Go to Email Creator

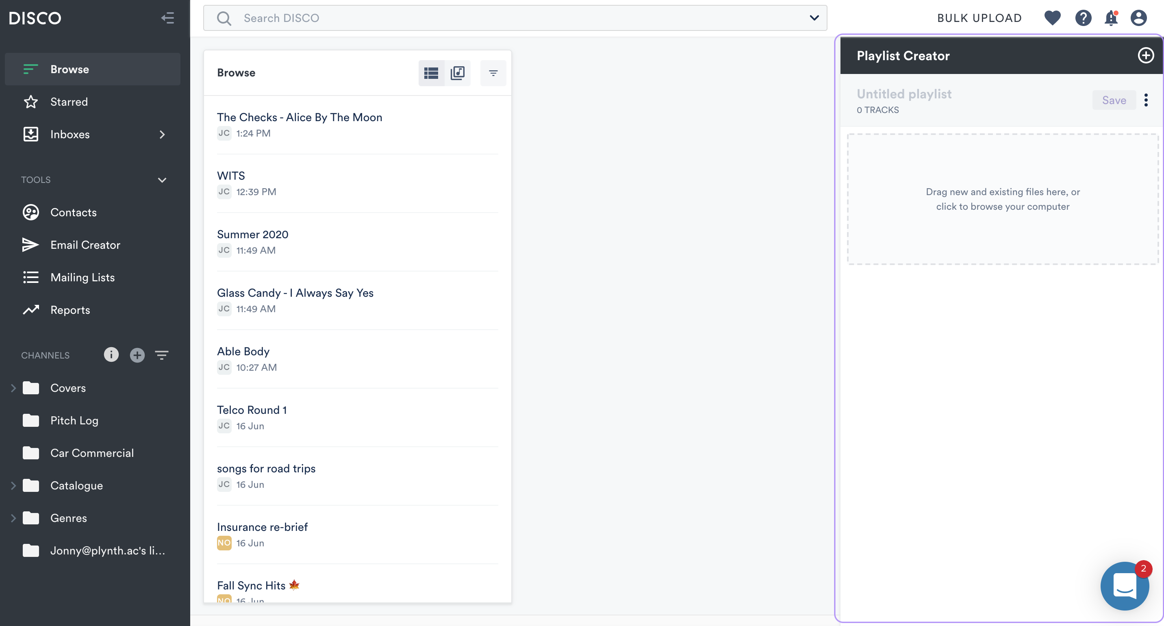tap(85, 245)
